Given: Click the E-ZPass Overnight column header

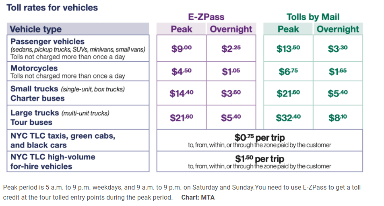Looking at the screenshot, I should point(231,29).
